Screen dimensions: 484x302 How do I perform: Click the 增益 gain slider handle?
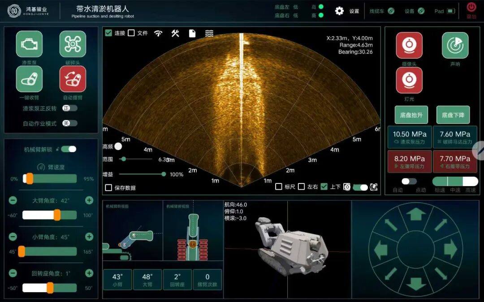164,174
